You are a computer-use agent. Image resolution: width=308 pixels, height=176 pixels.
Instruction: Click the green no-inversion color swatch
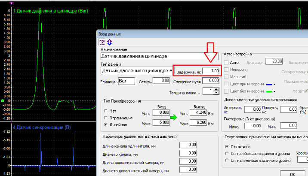pyautogui.click(x=269, y=91)
